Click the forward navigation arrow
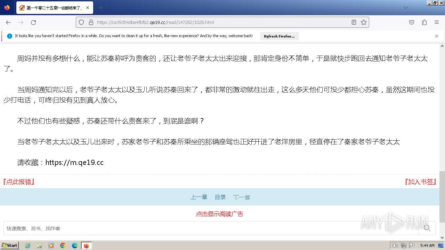This screenshot has width=445, height=250. pos(21,22)
